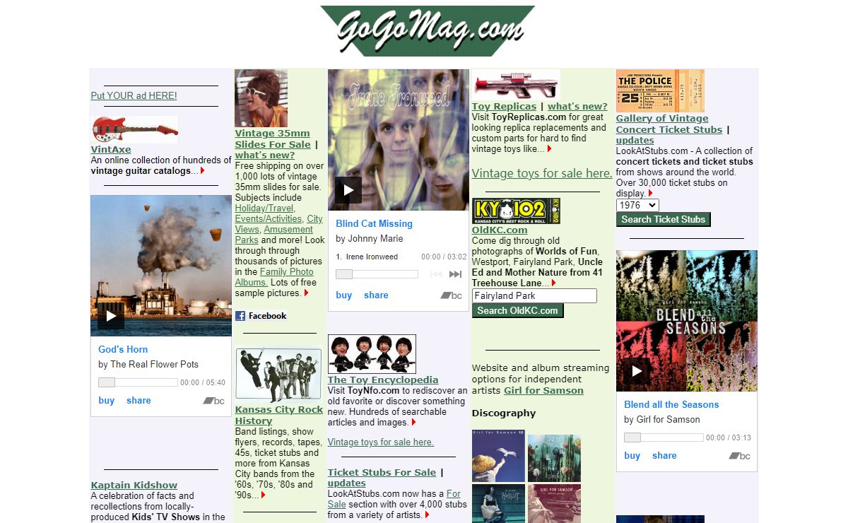848x523 pixels.
Task: Click share in Blind Cat Missing player
Action: click(x=376, y=295)
